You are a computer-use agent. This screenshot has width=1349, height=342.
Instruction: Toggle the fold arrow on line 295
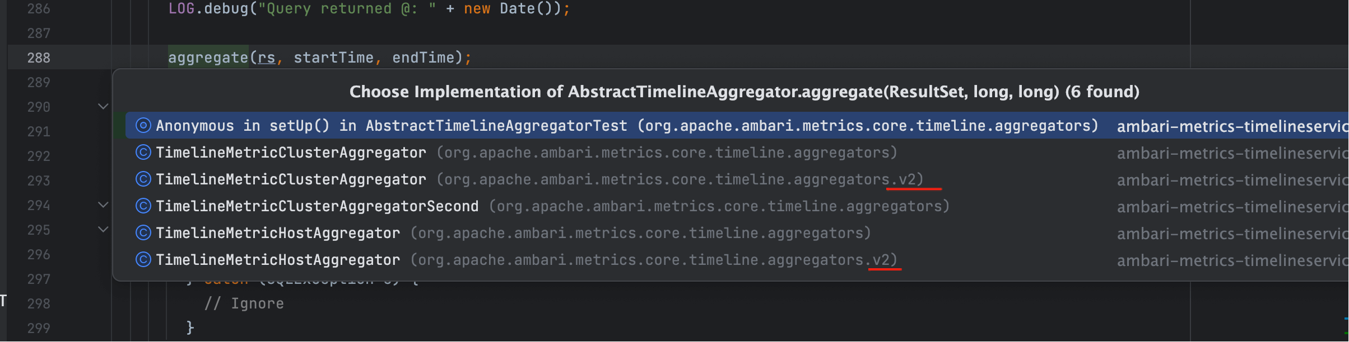(103, 229)
